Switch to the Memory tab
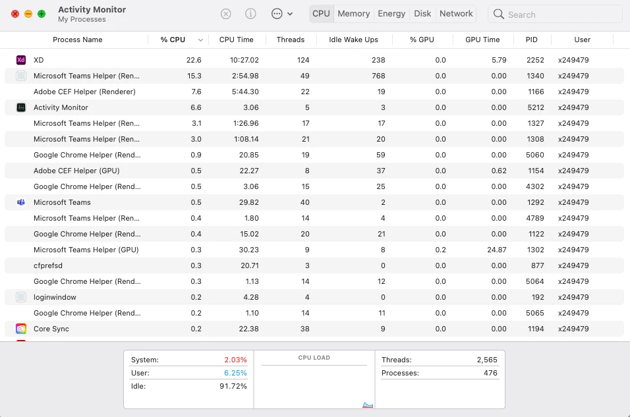630x417 pixels. coord(354,14)
